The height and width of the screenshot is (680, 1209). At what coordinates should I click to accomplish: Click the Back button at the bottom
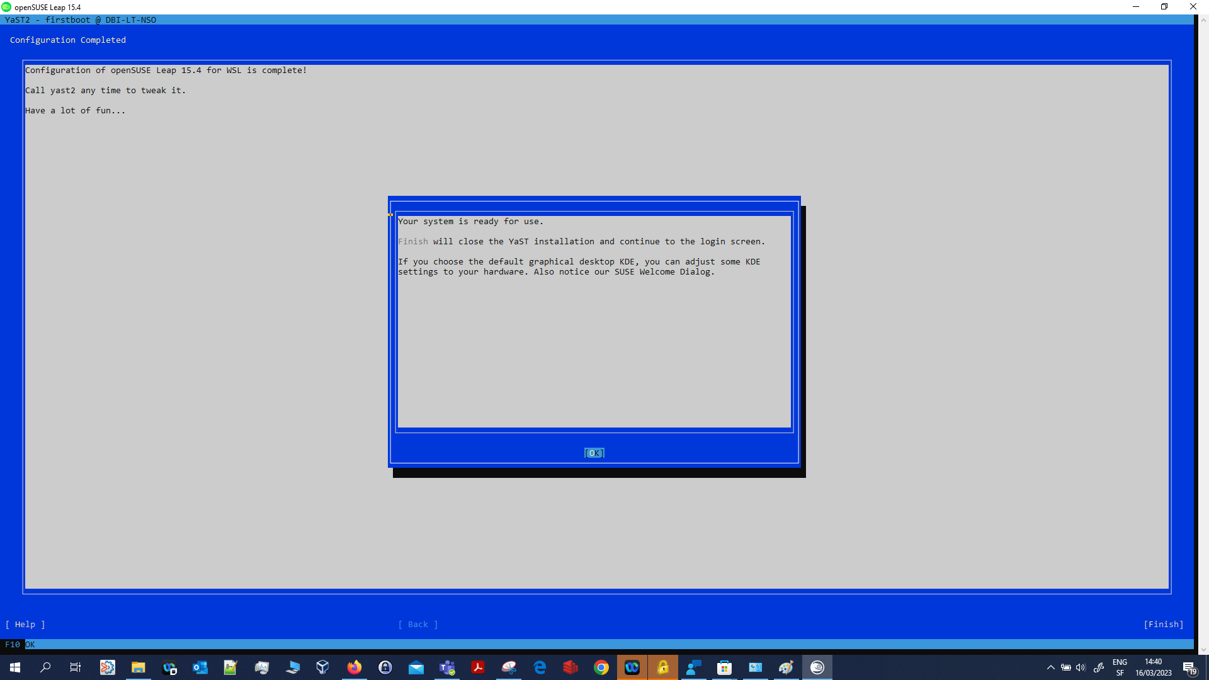click(x=417, y=624)
